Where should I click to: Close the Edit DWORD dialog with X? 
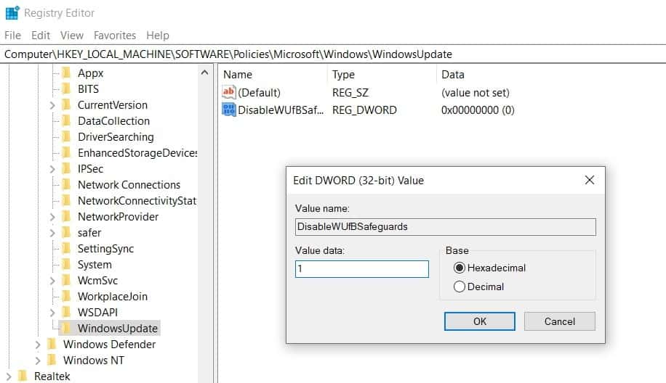pos(589,180)
